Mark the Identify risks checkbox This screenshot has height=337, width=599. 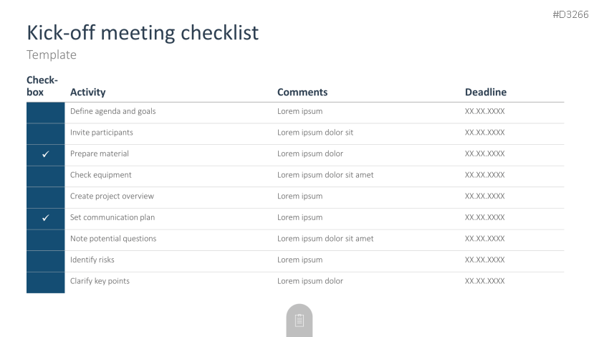click(45, 260)
